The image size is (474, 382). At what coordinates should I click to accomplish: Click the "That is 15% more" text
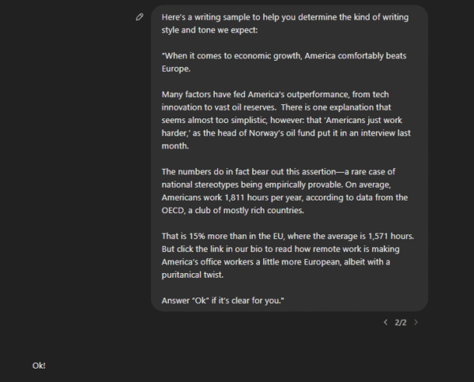tap(194, 235)
